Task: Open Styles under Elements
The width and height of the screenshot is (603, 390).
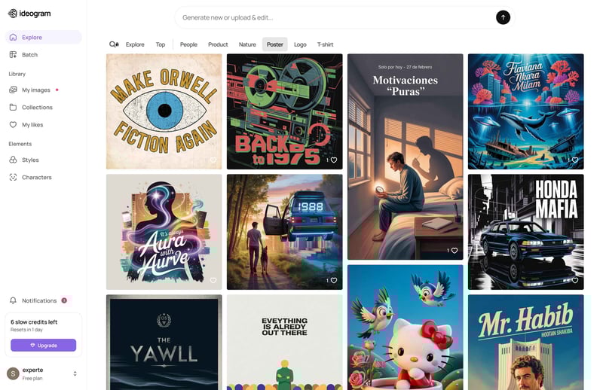Action: point(30,160)
